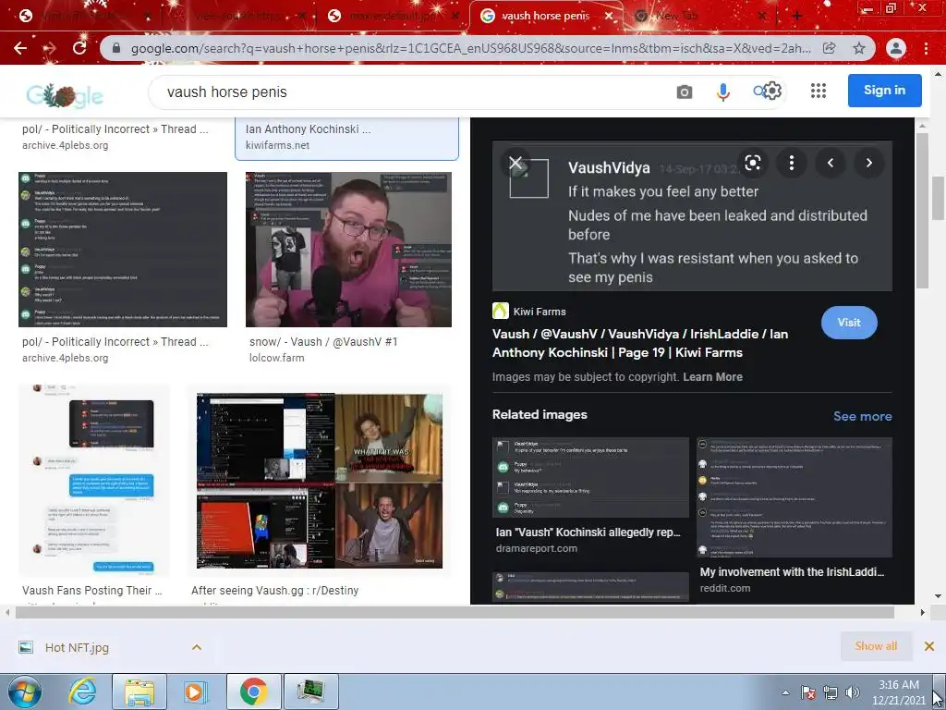Click the network tray icon

[x=831, y=692]
